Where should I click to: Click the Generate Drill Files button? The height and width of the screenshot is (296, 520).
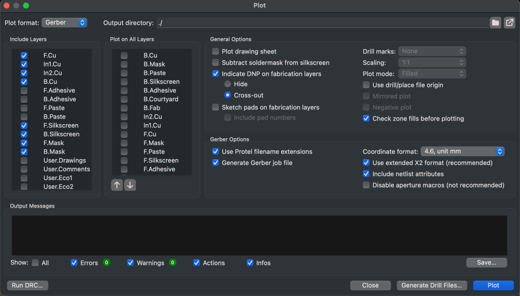[x=432, y=285]
